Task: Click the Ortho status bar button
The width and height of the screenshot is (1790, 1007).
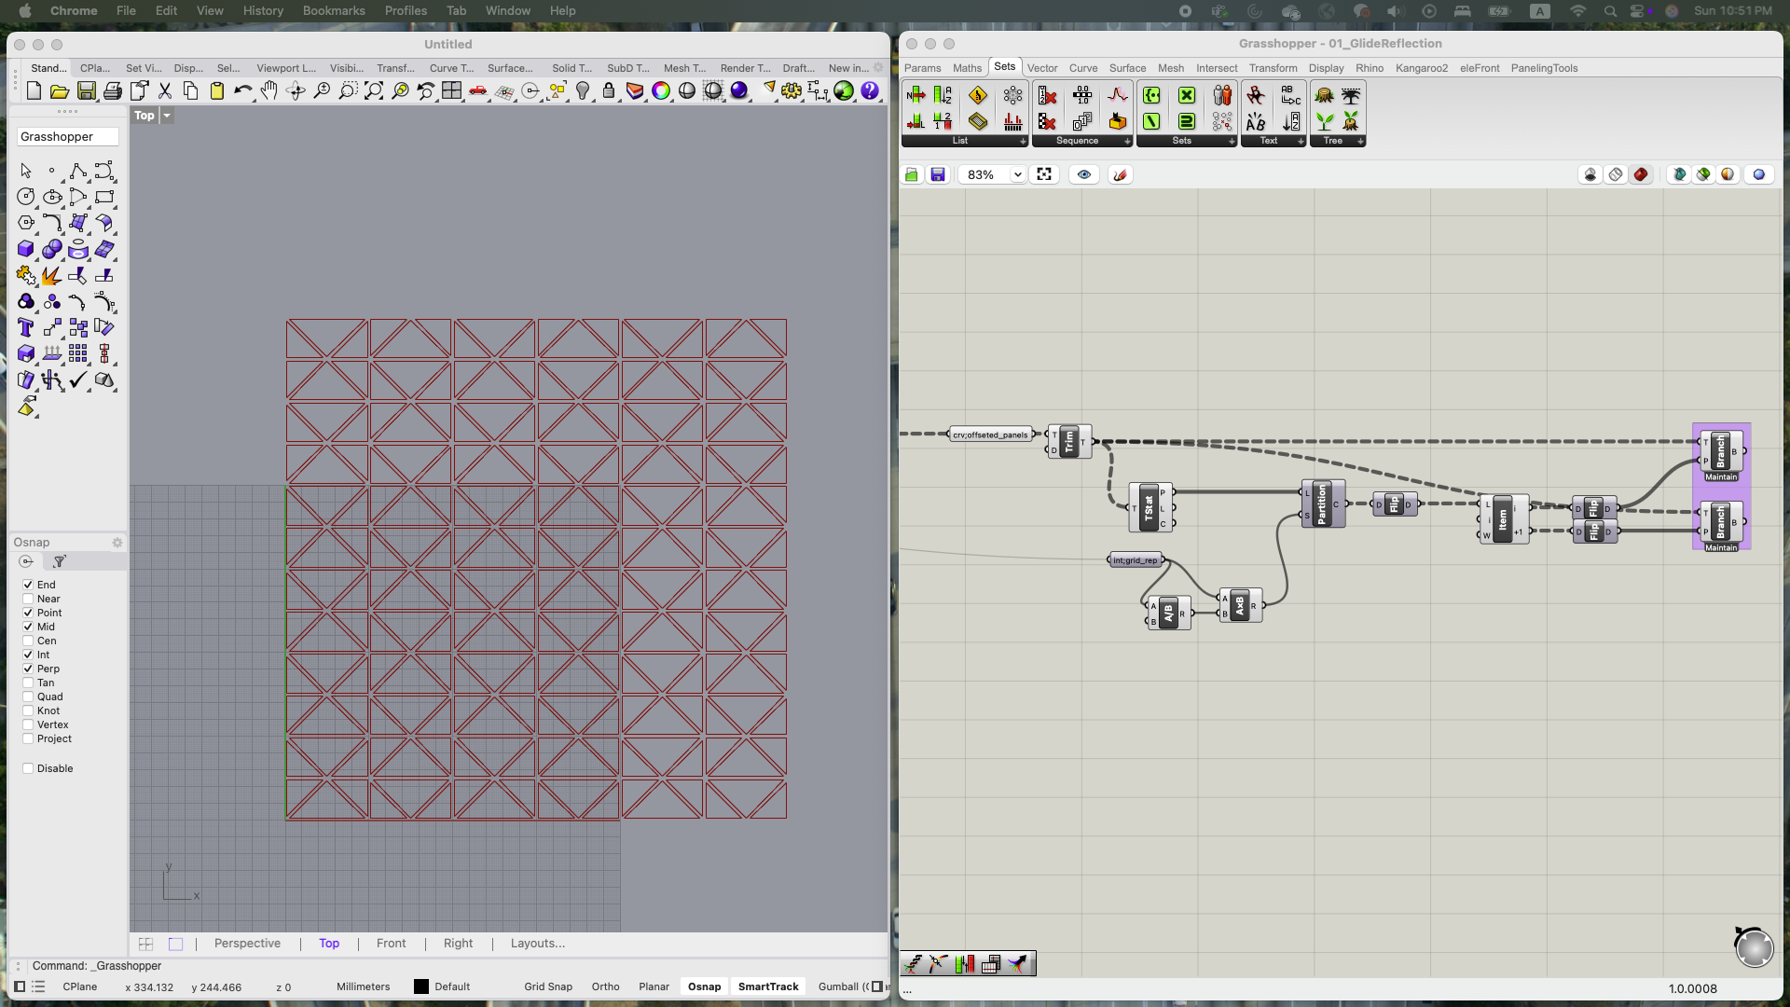Action: [x=605, y=986]
